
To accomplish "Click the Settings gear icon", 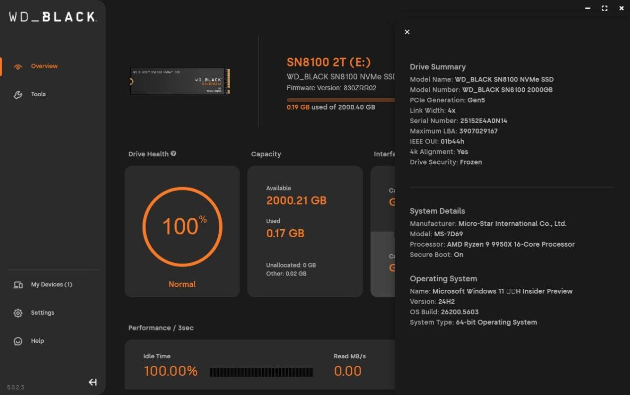I will (x=18, y=313).
